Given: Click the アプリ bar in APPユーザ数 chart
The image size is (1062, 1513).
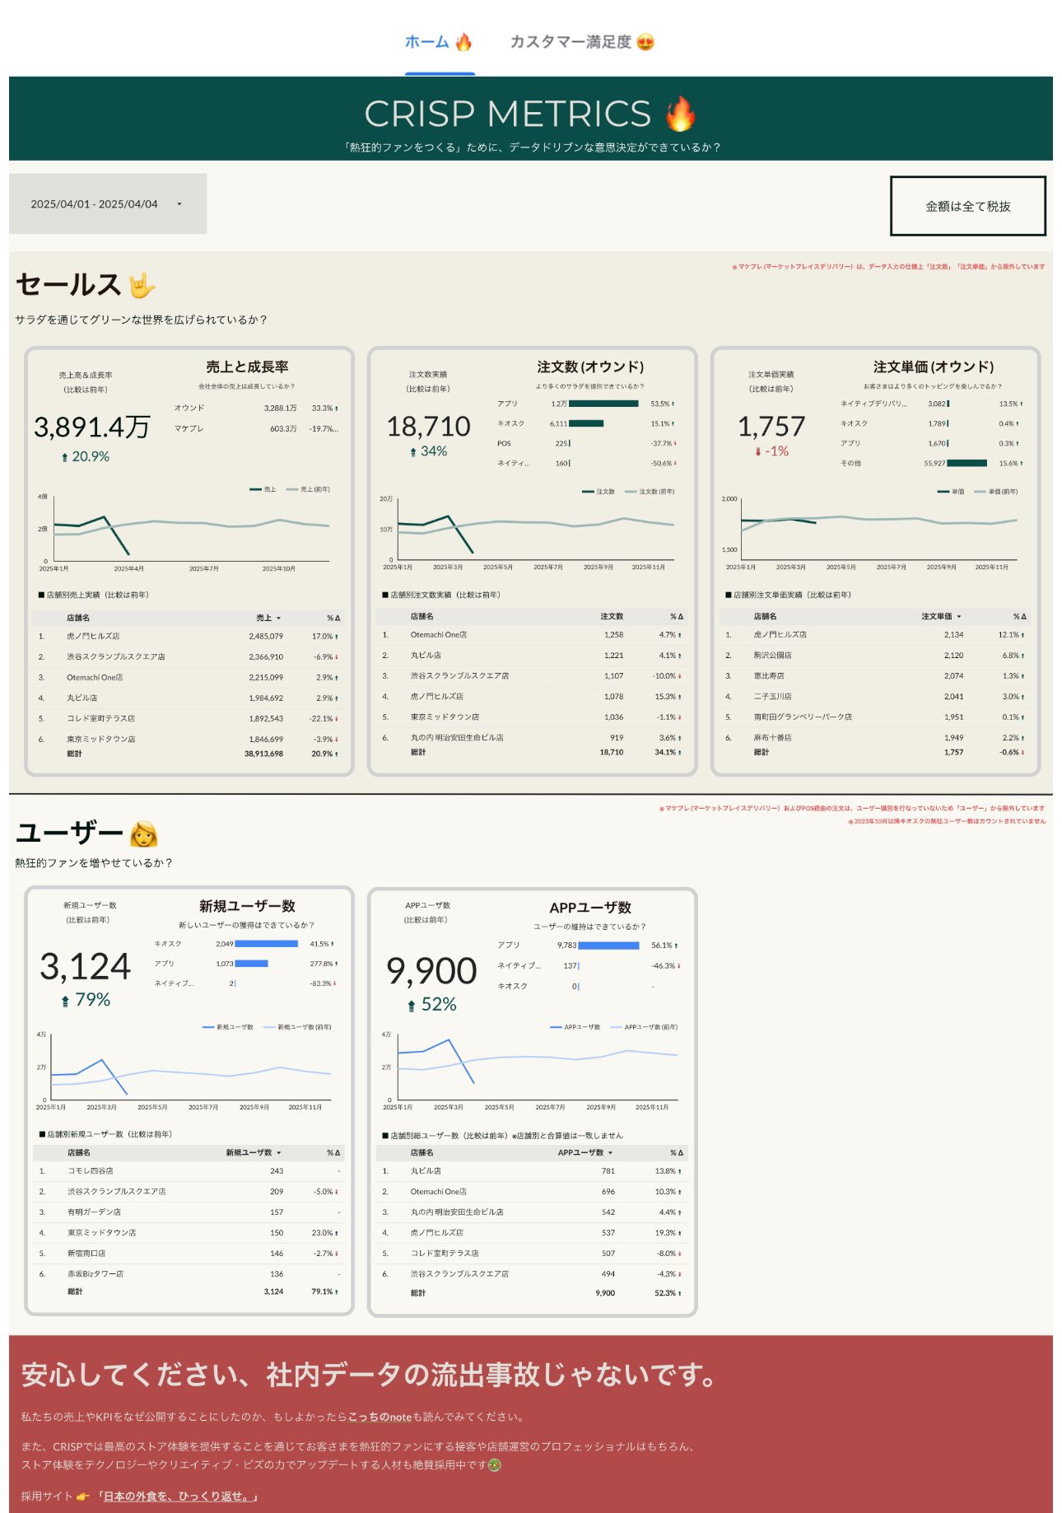Looking at the screenshot, I should pos(608,946).
